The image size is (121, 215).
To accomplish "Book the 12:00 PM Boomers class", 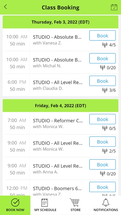I will point(102,187).
